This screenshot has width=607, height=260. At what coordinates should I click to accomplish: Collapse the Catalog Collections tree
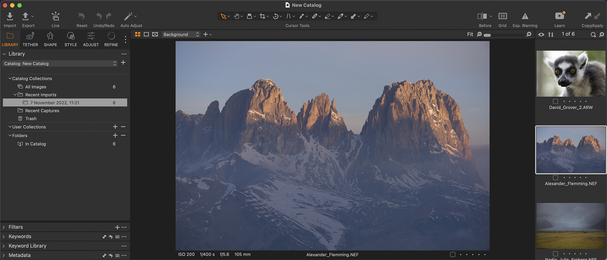tap(10, 78)
